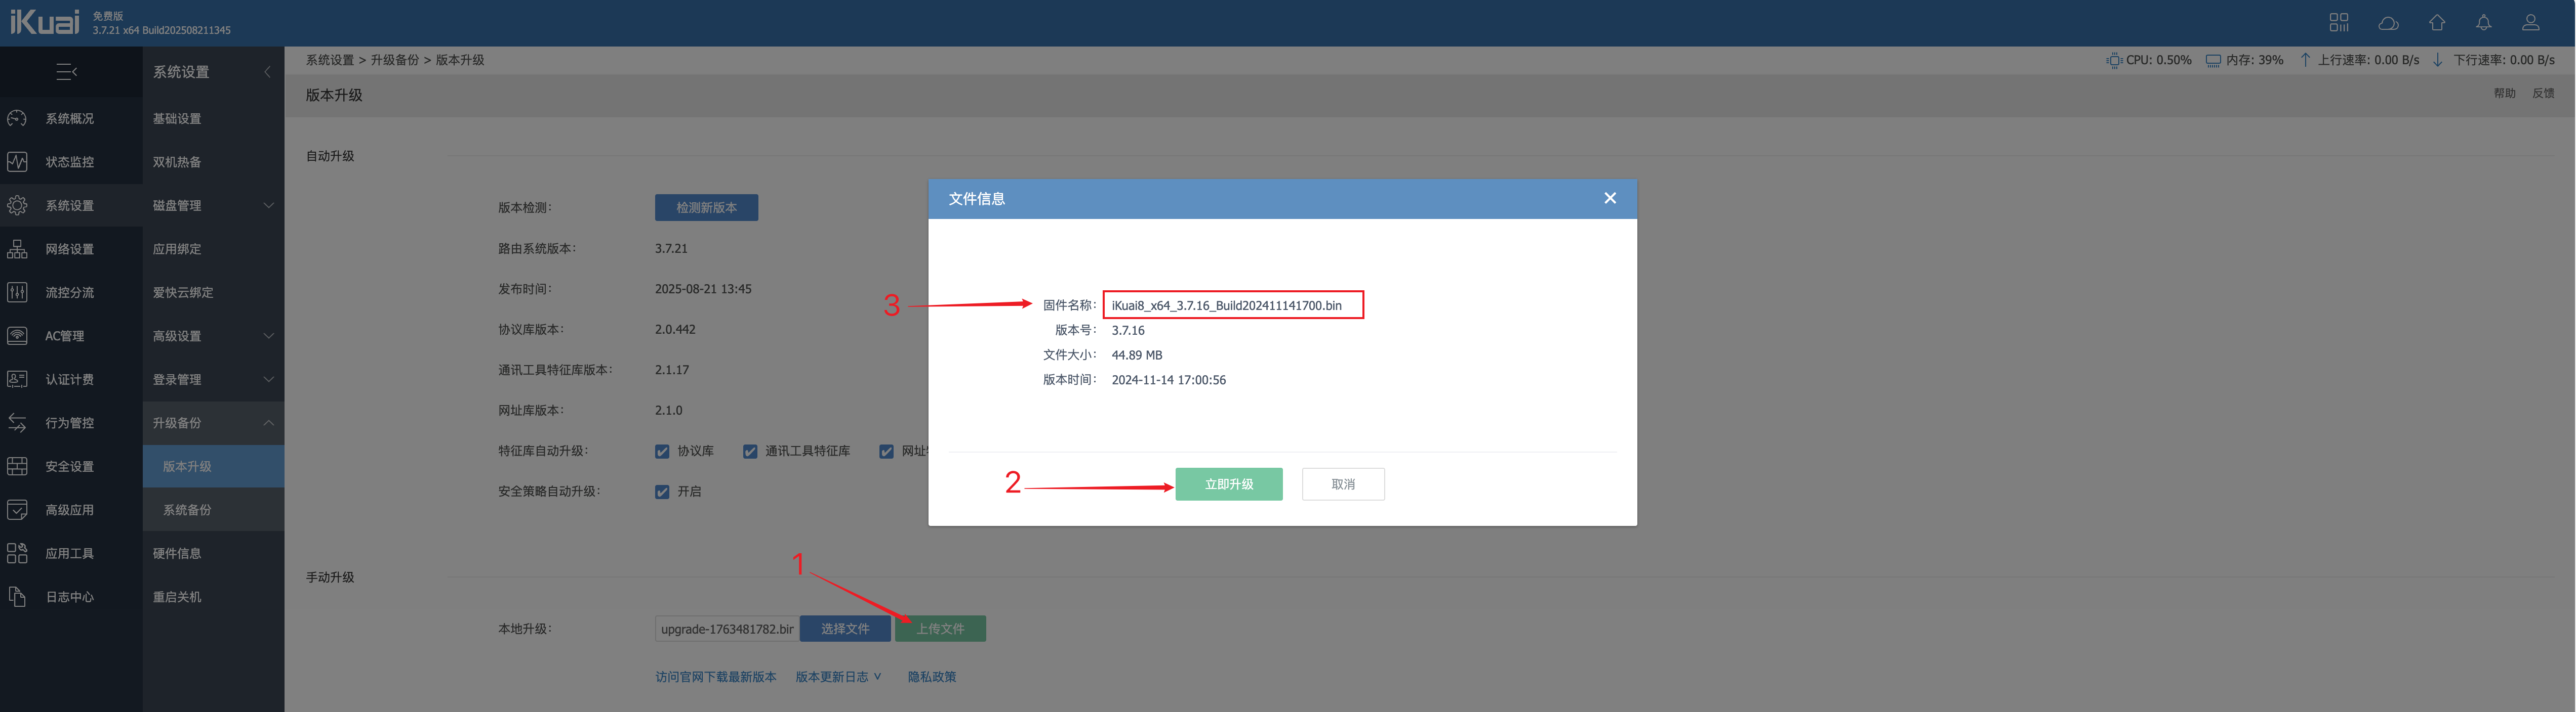Toggle the 通讯工具特征库 checkbox

click(750, 452)
